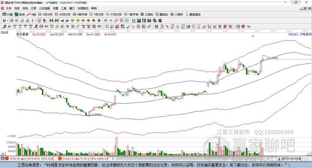Open the colored grid table icon
The image size is (312, 168).
click(238, 27)
